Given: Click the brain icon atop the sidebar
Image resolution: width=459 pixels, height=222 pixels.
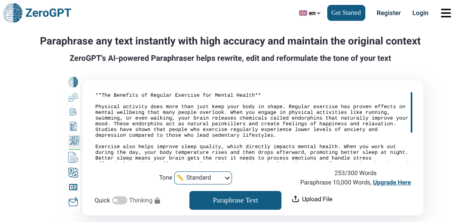Looking at the screenshot, I should [73, 82].
